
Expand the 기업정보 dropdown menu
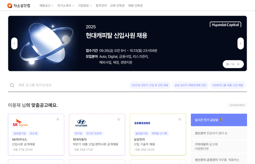85,6
